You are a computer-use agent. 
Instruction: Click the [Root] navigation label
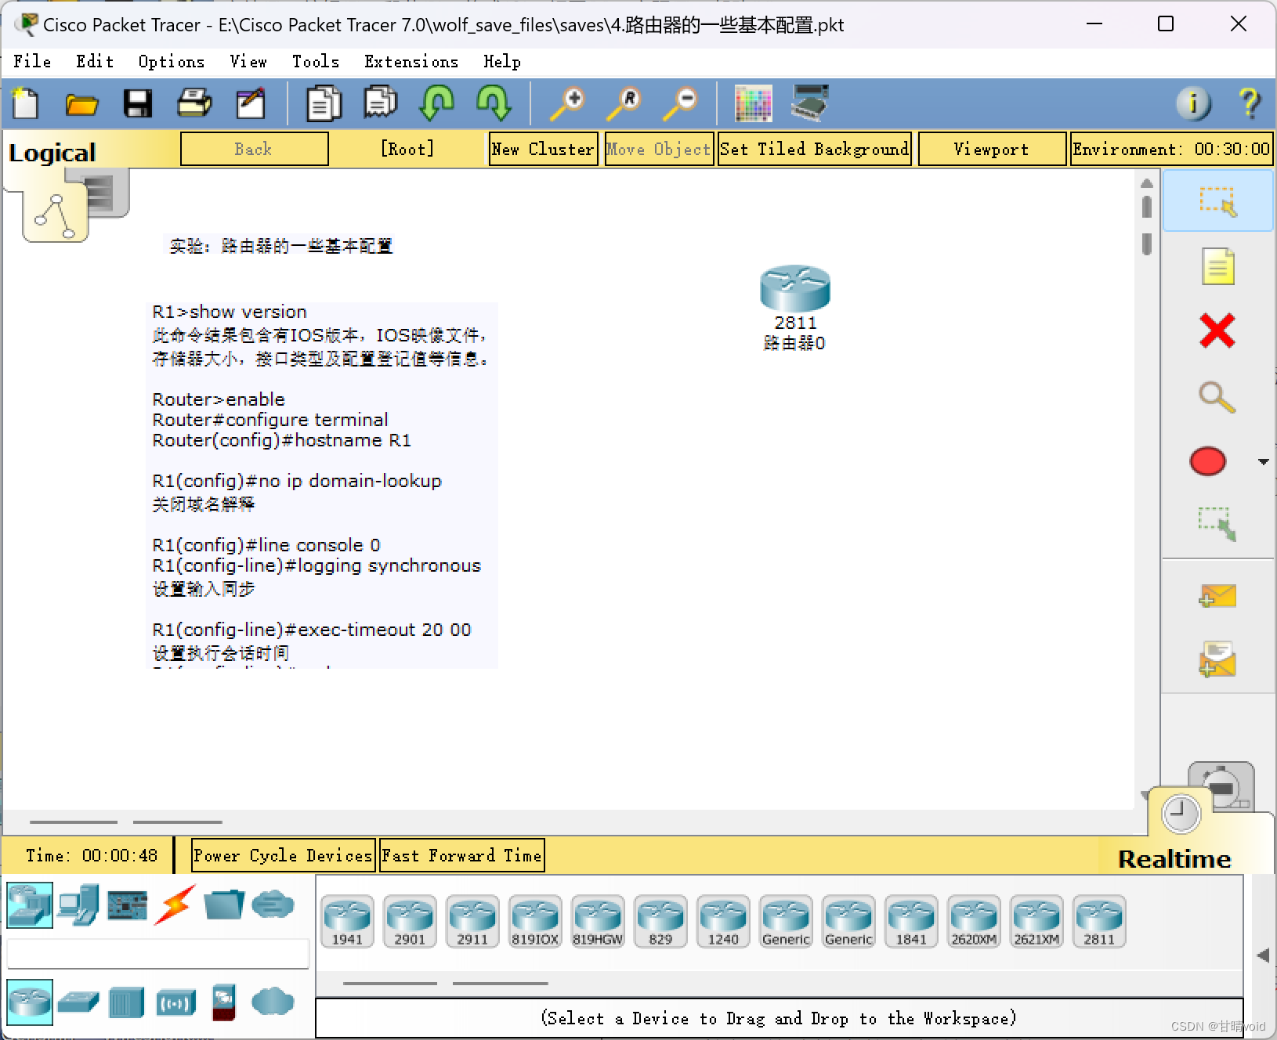tap(407, 149)
